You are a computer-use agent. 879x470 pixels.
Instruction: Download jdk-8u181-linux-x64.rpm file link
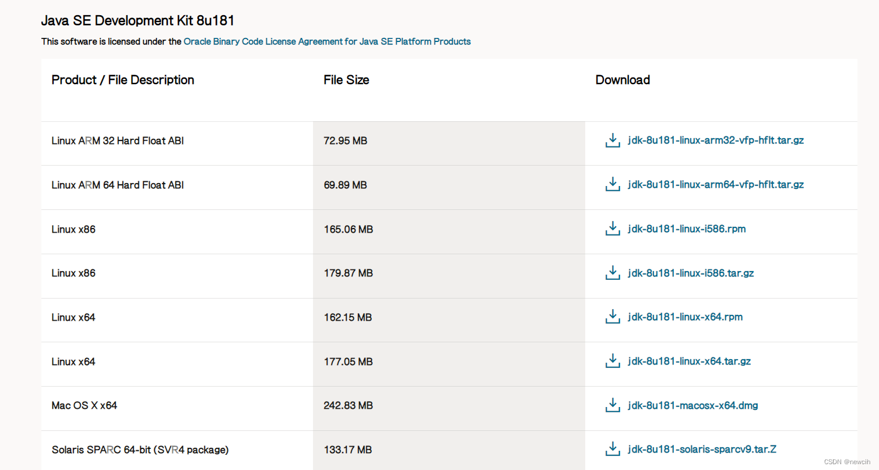point(685,317)
